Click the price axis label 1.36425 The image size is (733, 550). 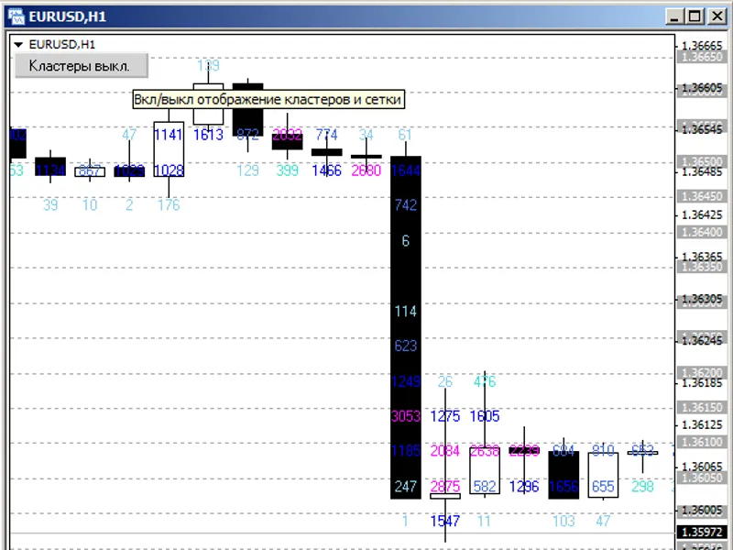tap(702, 215)
